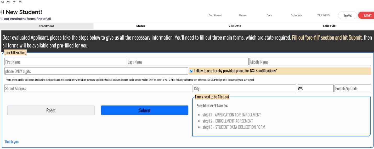The height and width of the screenshot is (149, 374).
Task: Open Status in the top navigation
Action: (242, 15)
